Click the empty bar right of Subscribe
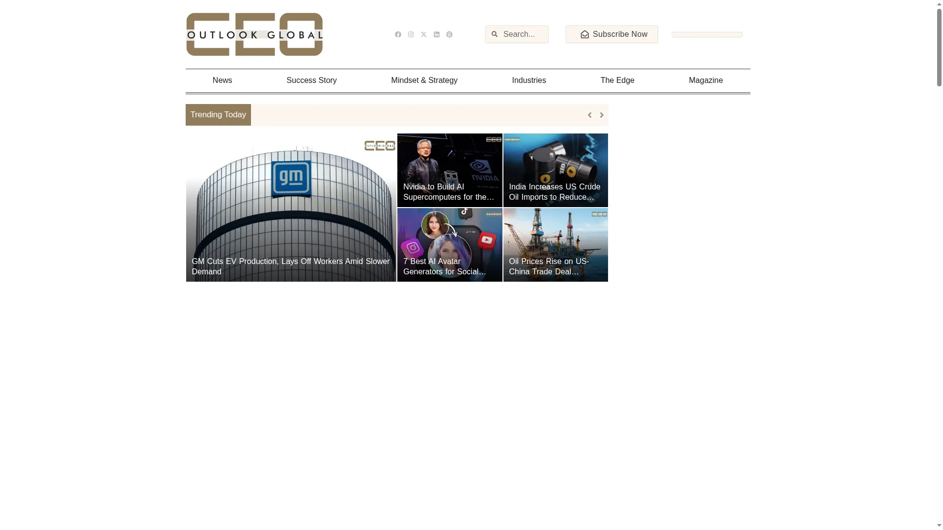The image size is (943, 530). [x=707, y=35]
